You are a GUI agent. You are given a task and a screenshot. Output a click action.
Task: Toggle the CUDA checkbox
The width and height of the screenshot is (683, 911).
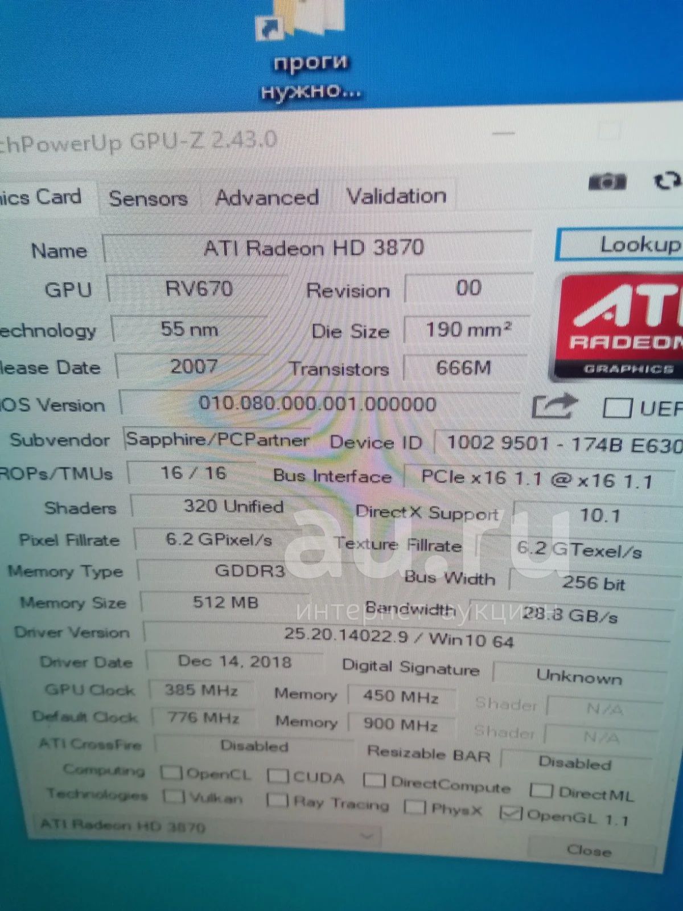pos(278,775)
